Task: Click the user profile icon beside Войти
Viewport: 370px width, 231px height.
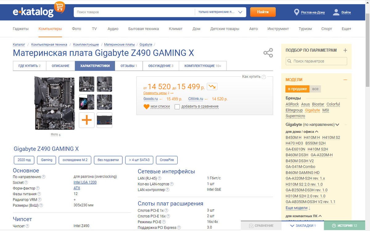Action: pyautogui.click(x=336, y=12)
